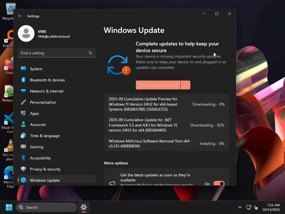Open the Recycle Bin desktop icon

click(8, 11)
